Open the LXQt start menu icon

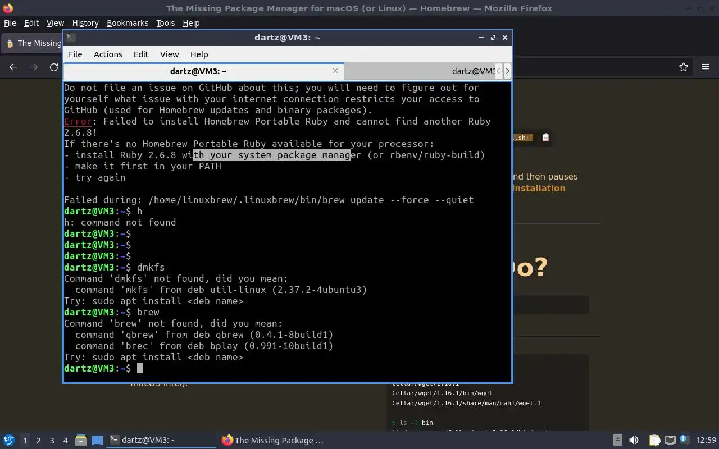[8, 441]
